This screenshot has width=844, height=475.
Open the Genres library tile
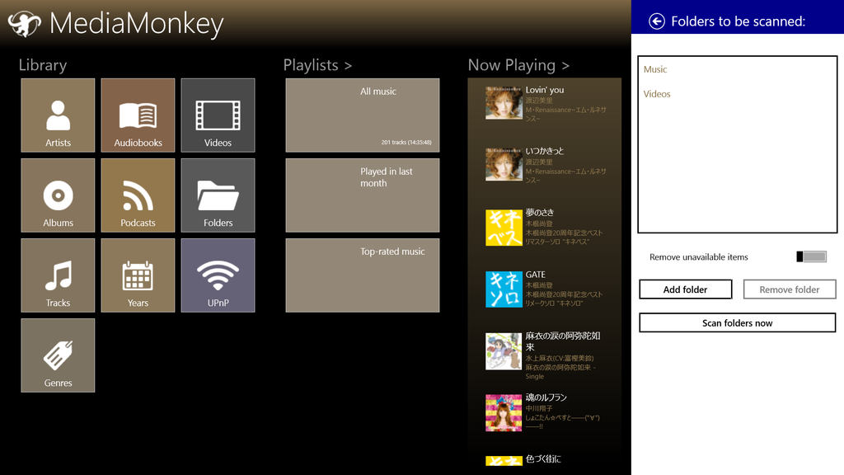(x=58, y=355)
